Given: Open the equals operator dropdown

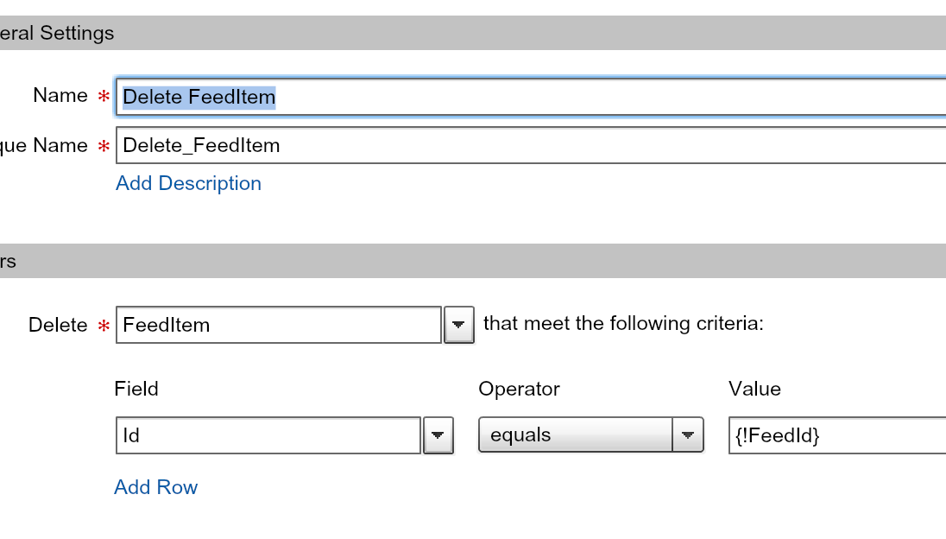Looking at the screenshot, I should tap(591, 435).
